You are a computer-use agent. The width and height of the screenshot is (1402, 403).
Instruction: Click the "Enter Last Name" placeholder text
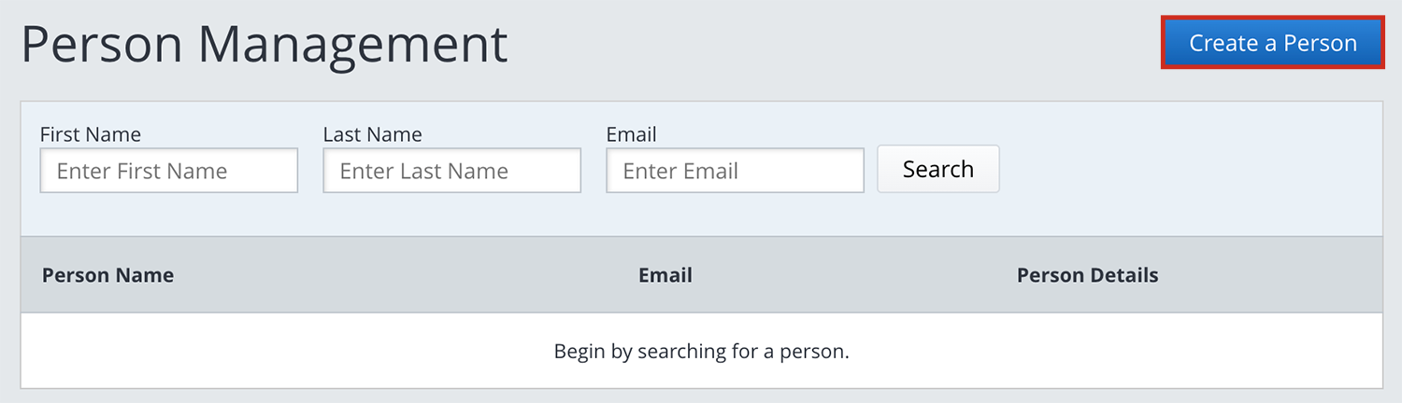pyautogui.click(x=423, y=172)
